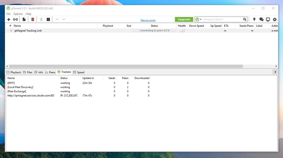This screenshot has height=158, width=283.
Task: Switch to the Speed tab
Action: point(79,72)
